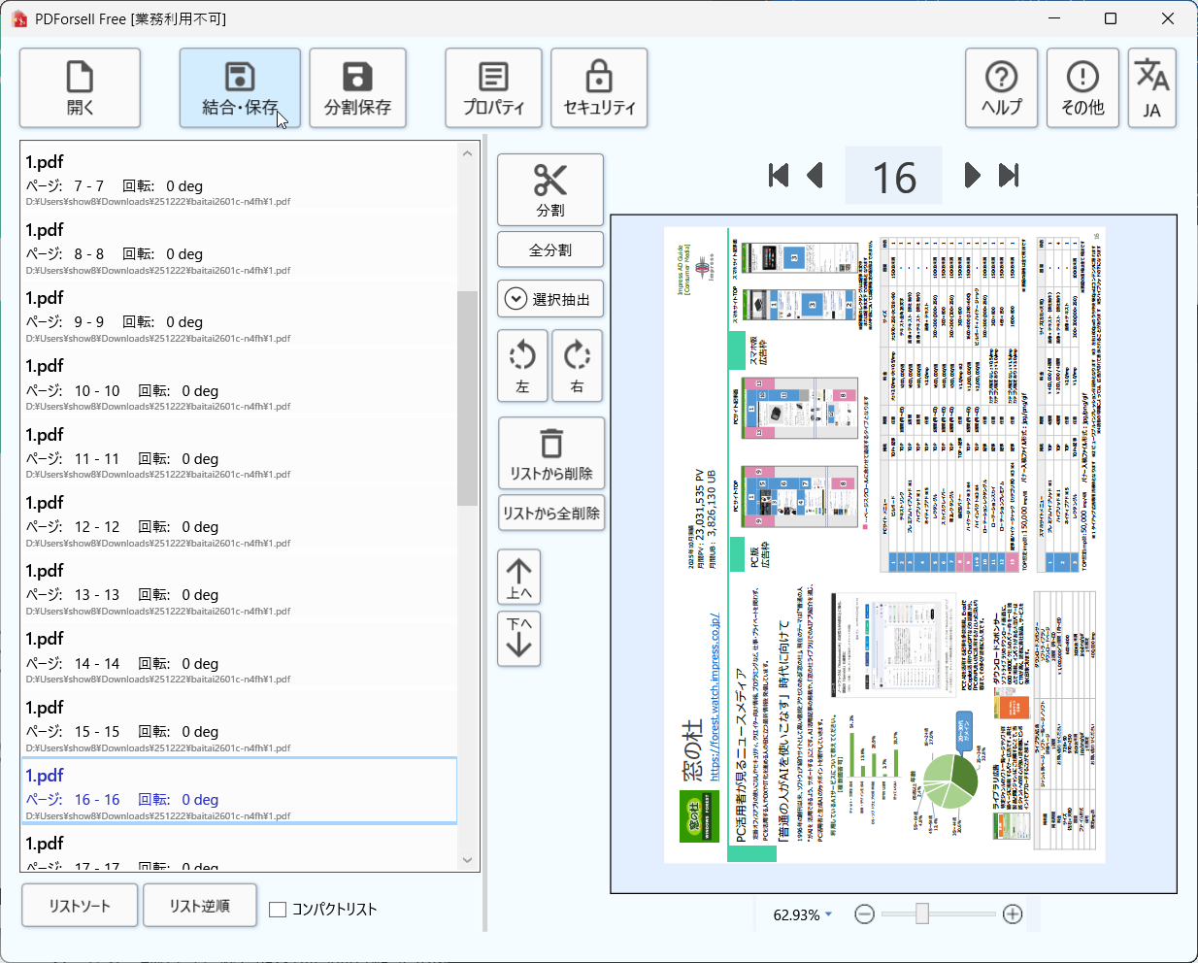
Task: Rotate the page left with 左
Action: coord(522,366)
